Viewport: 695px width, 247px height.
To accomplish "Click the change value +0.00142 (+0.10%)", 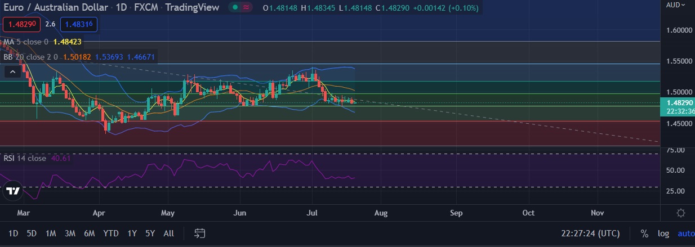I will pos(445,7).
